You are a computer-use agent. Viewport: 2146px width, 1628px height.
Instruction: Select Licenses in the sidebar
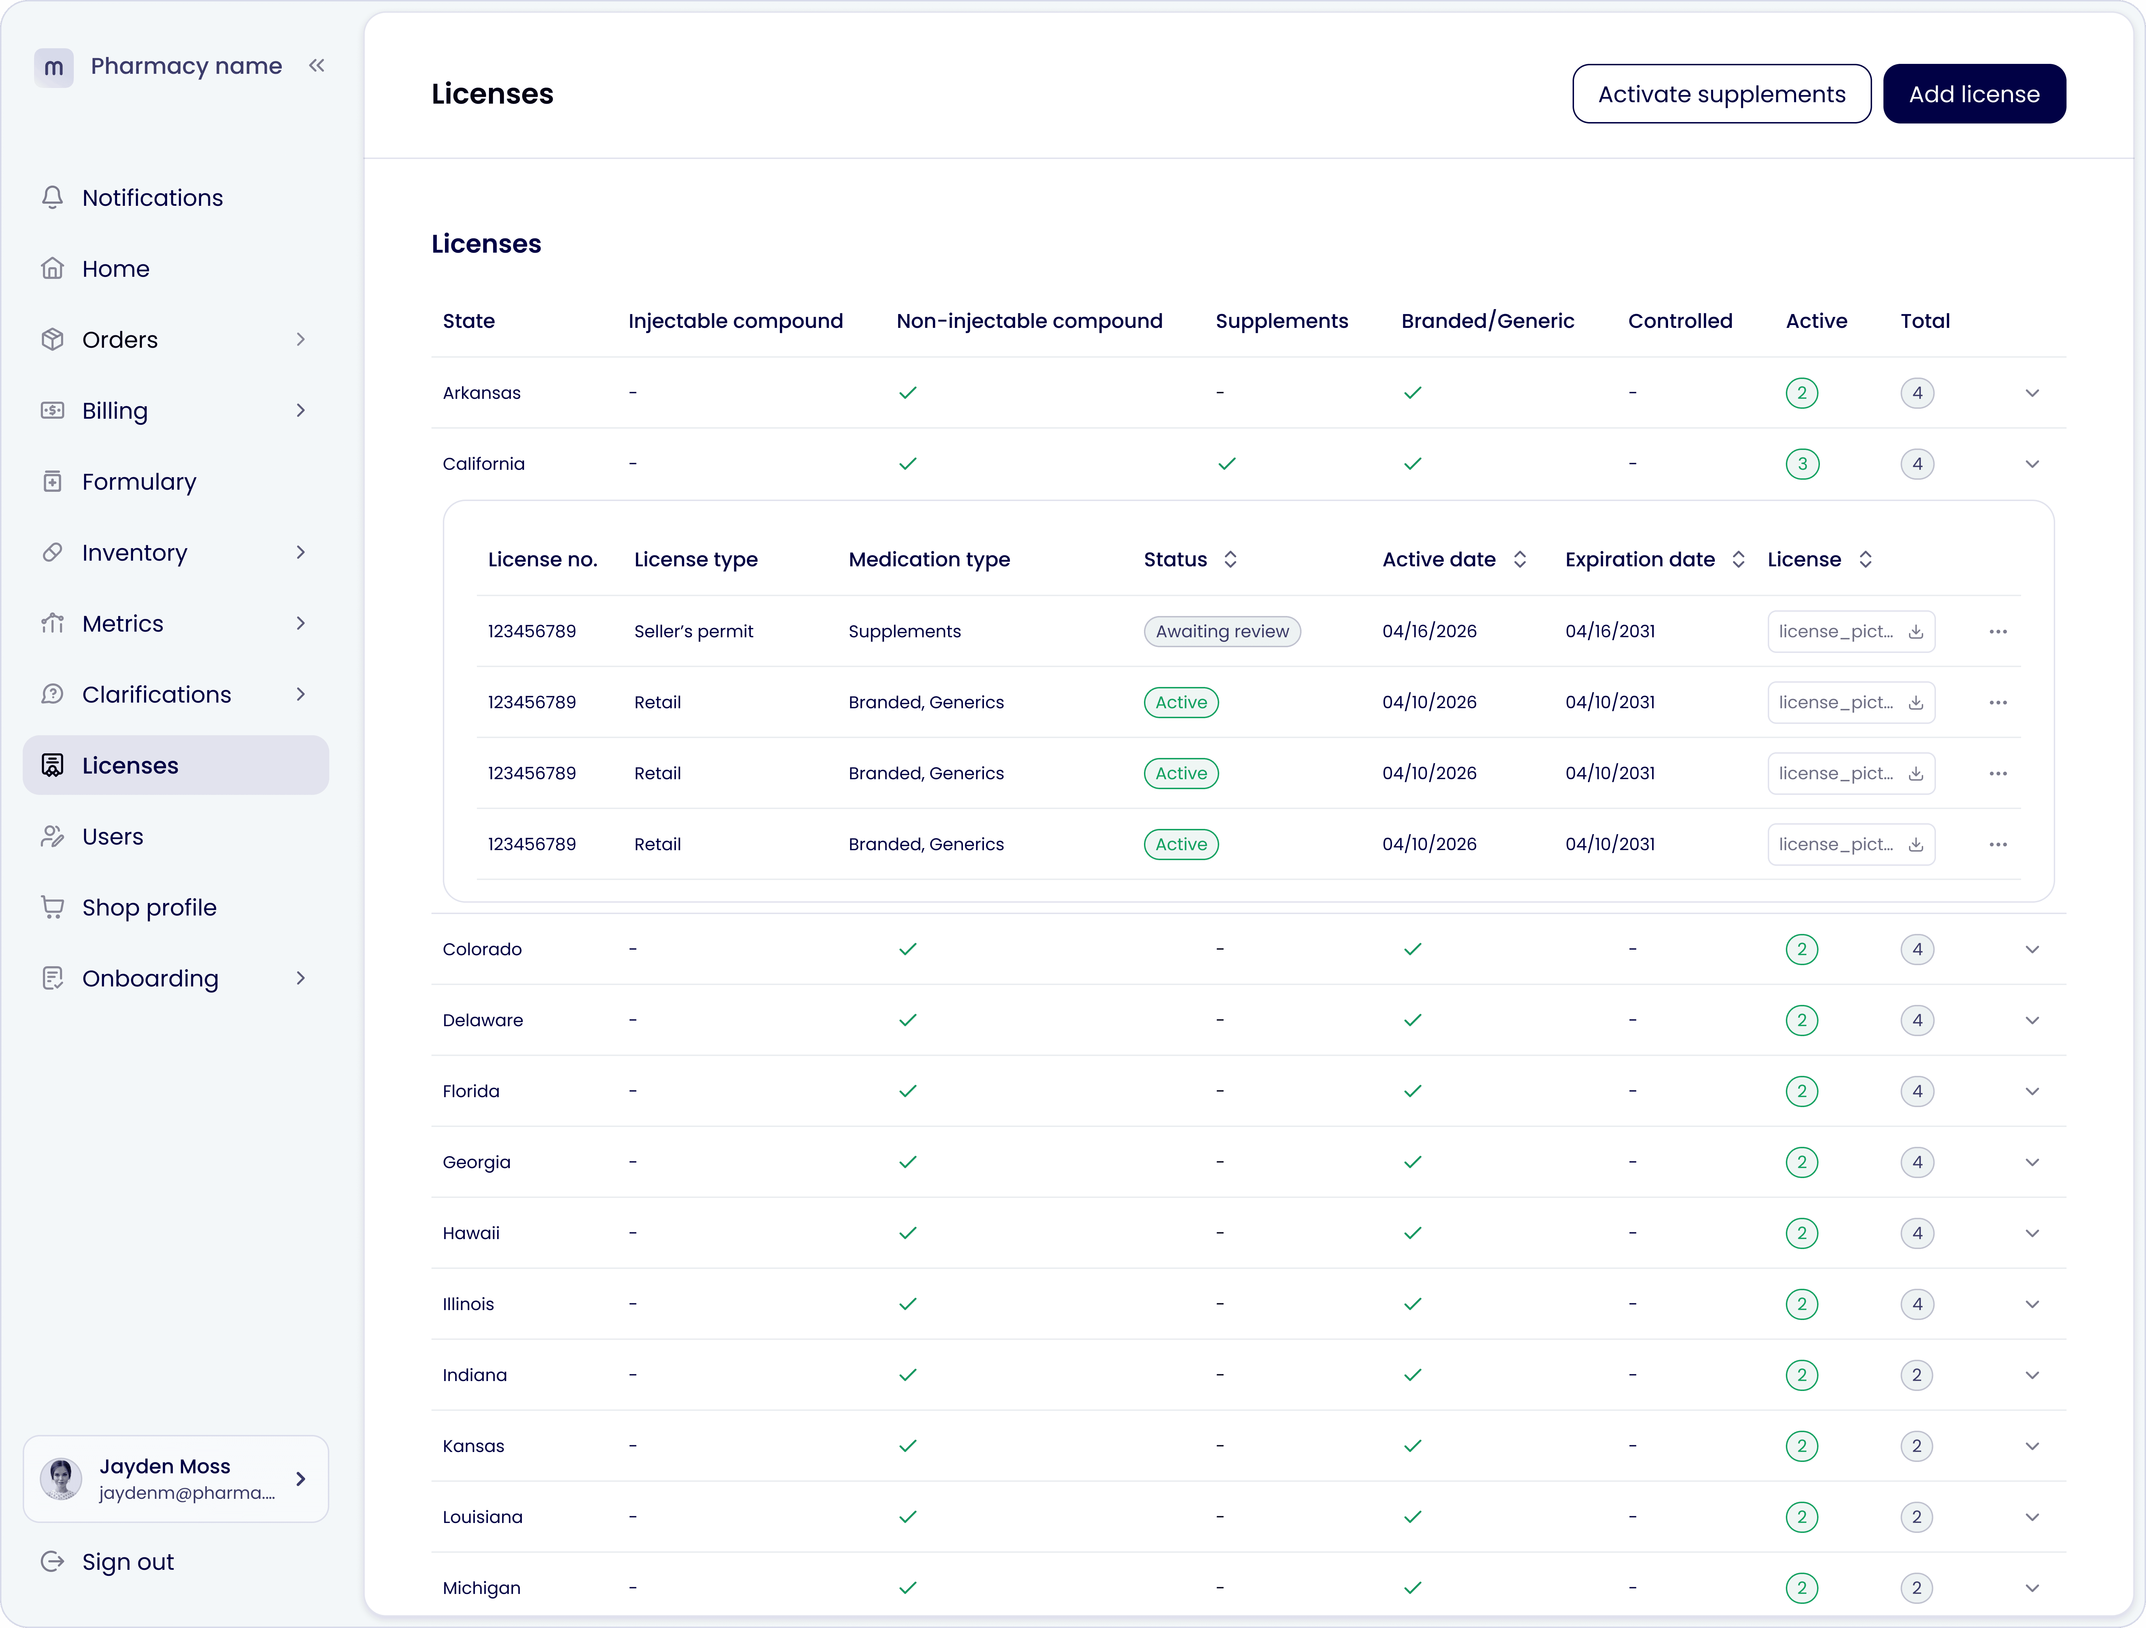coord(176,765)
